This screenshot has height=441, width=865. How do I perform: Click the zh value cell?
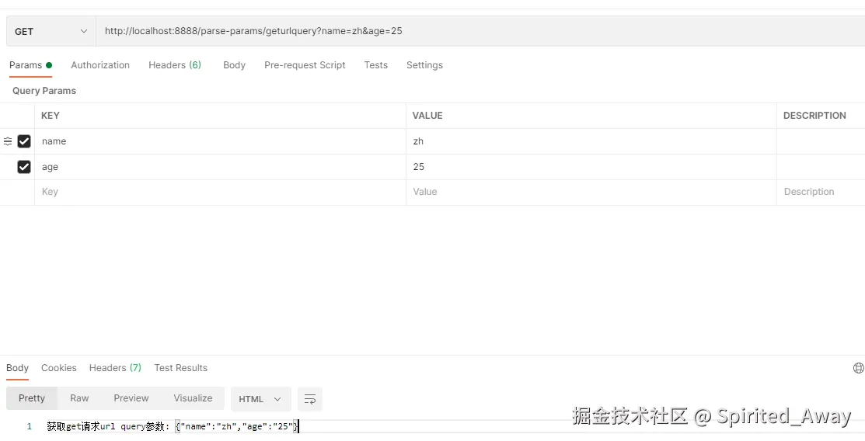tap(591, 141)
